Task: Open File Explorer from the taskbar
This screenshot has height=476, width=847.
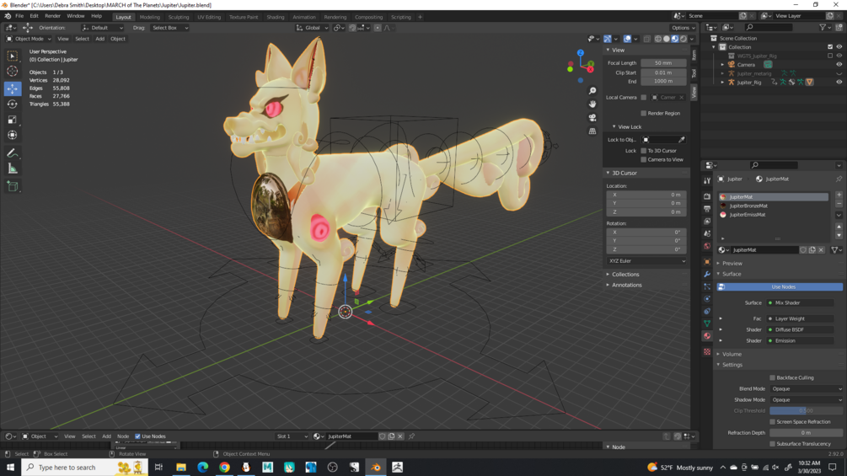Action: click(x=181, y=468)
